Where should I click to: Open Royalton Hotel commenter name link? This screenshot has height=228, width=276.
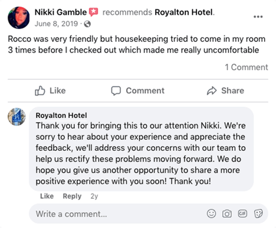(x=61, y=115)
